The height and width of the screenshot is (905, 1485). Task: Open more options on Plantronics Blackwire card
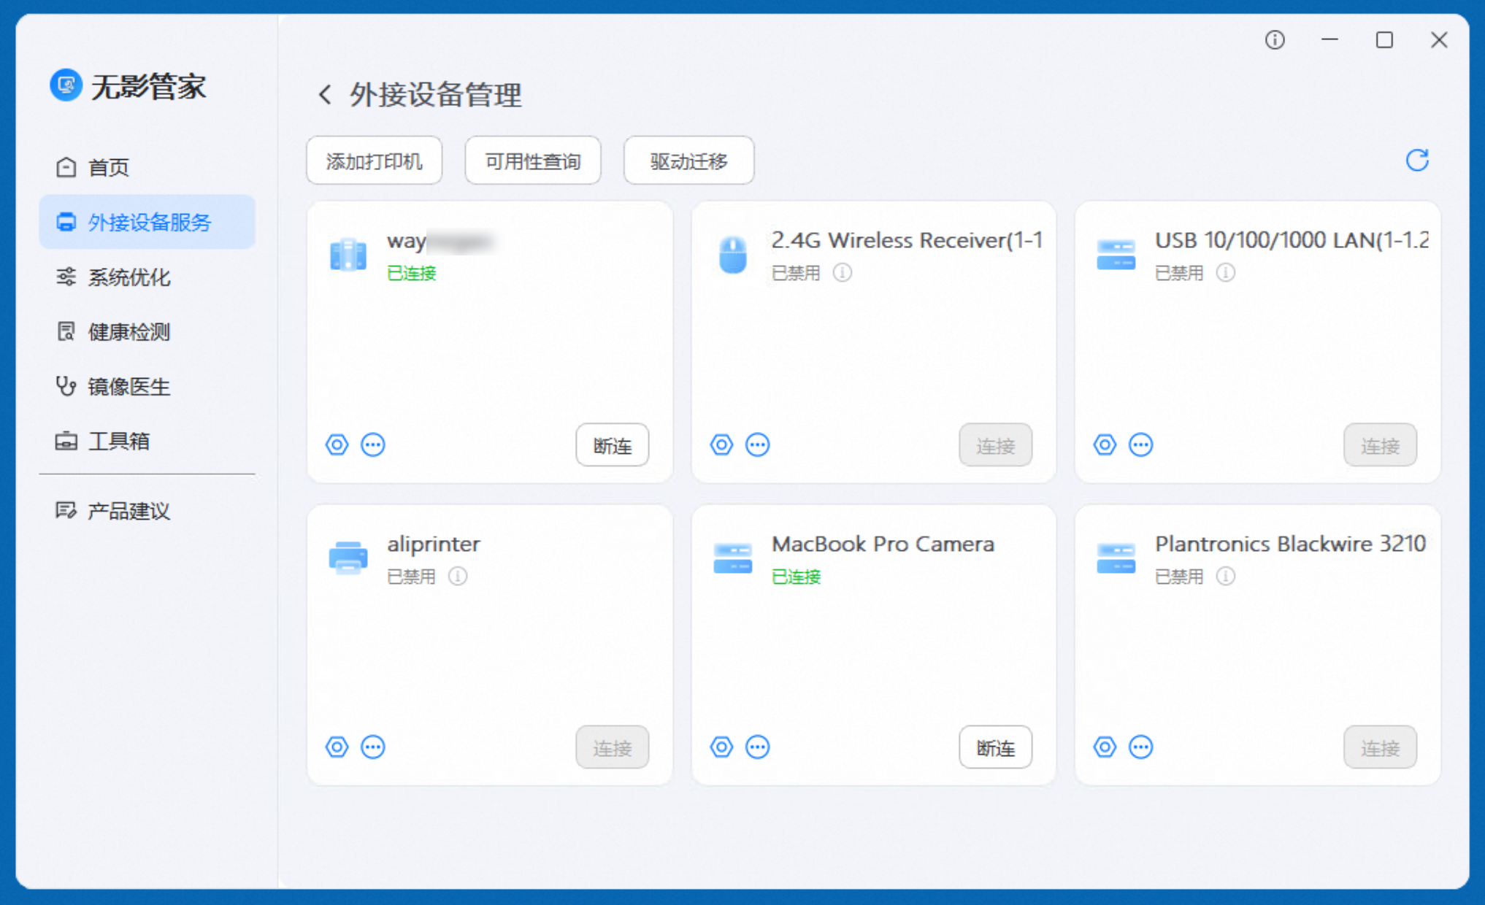[1140, 747]
